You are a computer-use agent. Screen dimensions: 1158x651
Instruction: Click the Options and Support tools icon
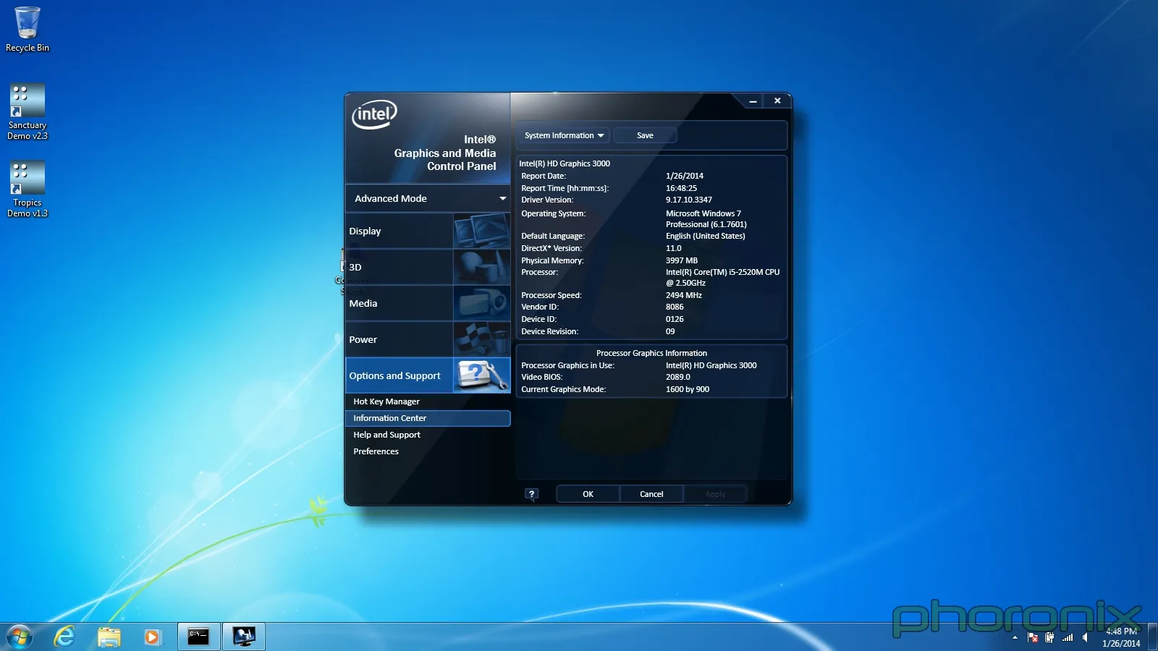(481, 375)
